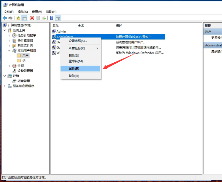Expand the 事件查看器 node
The height and width of the screenshot is (182, 222).
point(9,41)
